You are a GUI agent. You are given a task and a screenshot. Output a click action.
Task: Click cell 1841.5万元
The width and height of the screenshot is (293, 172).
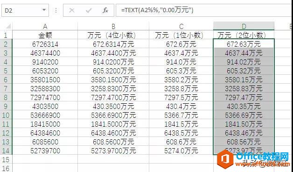click(x=181, y=124)
